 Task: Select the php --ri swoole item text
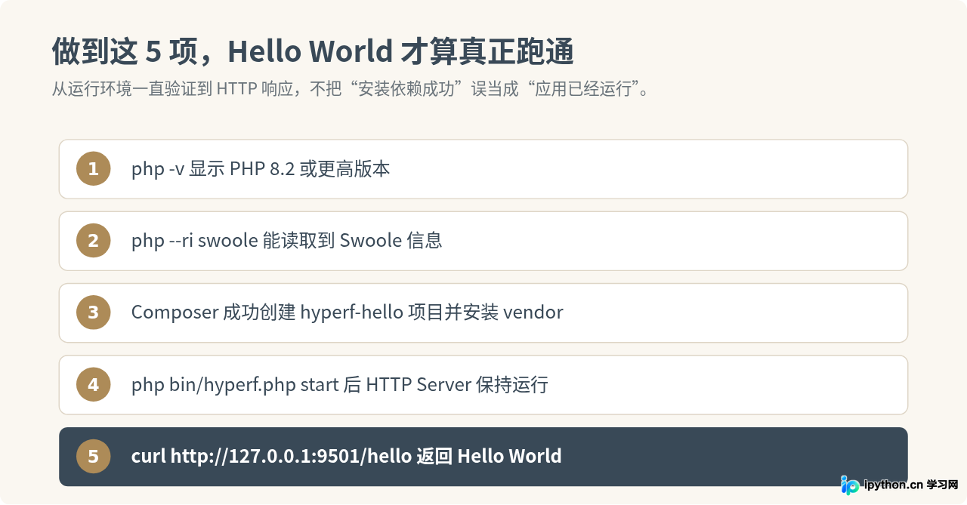tap(286, 241)
